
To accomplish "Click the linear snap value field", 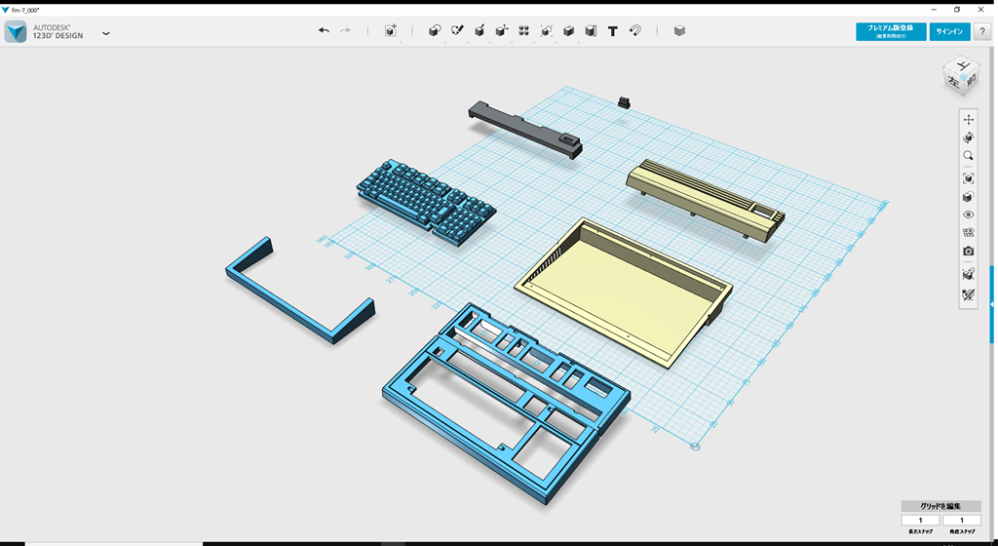I will coord(920,521).
